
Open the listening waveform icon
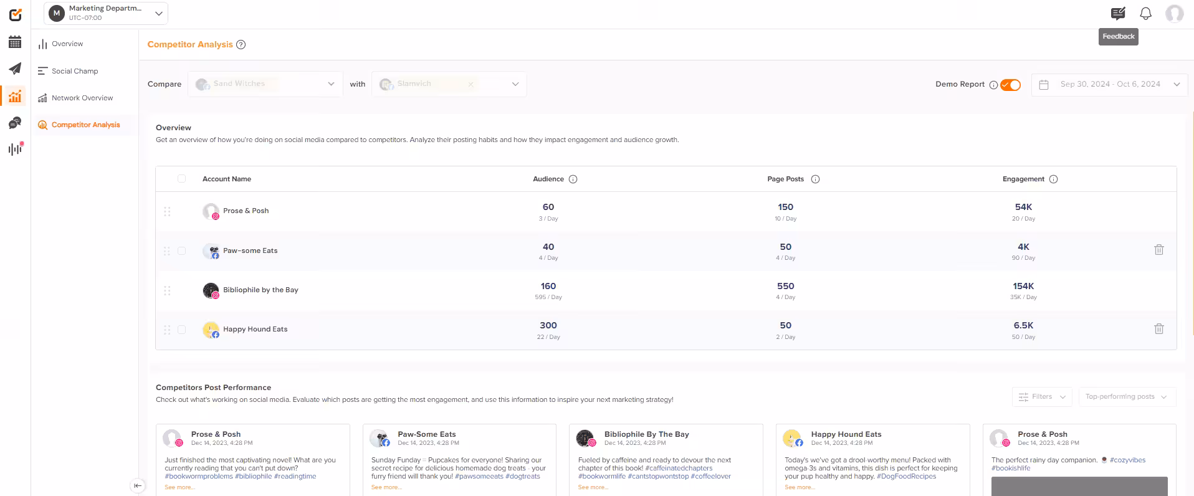(x=16, y=149)
